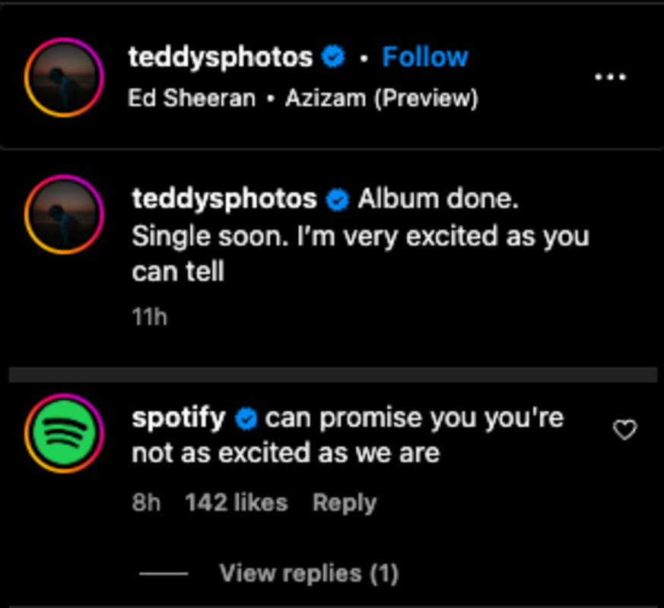The image size is (664, 608).
Task: View the 142 likes on the comment
Action: (236, 503)
